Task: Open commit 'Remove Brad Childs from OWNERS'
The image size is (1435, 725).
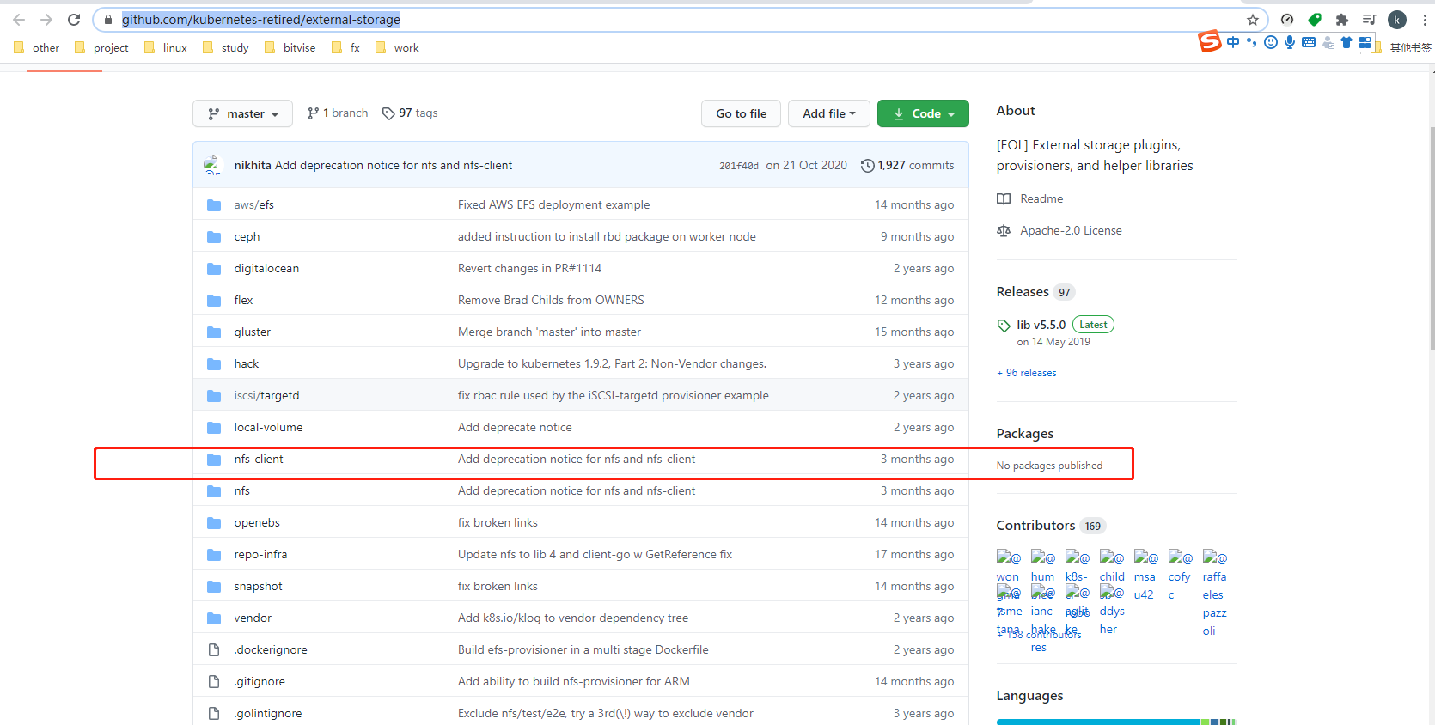Action: point(551,300)
